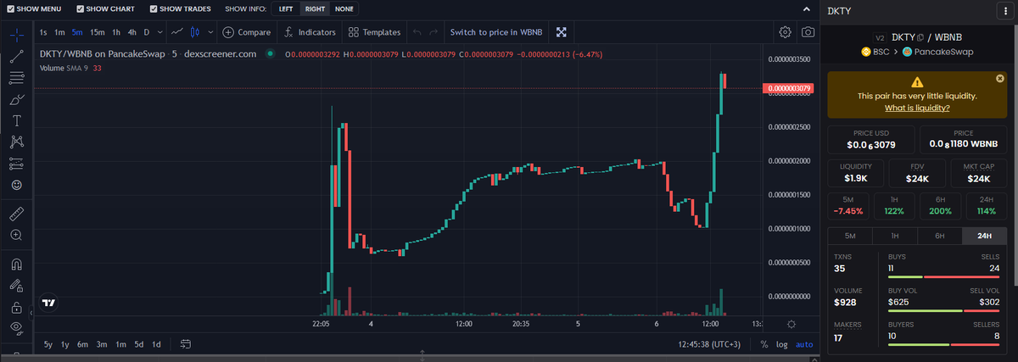Set Show Info position to LEFT
Viewport: 1018px width, 362px height.
pos(286,8)
